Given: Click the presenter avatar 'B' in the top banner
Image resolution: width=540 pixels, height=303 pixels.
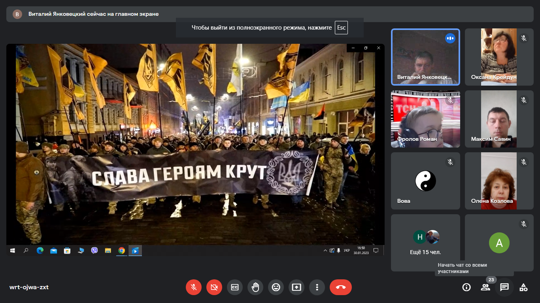Looking at the screenshot, I should pyautogui.click(x=17, y=14).
